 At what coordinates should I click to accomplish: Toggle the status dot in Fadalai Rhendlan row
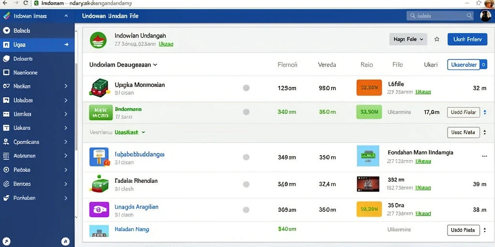246,184
